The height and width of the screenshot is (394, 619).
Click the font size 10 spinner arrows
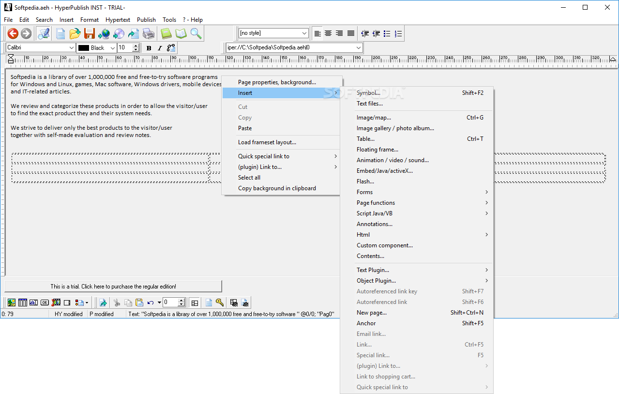coord(136,48)
